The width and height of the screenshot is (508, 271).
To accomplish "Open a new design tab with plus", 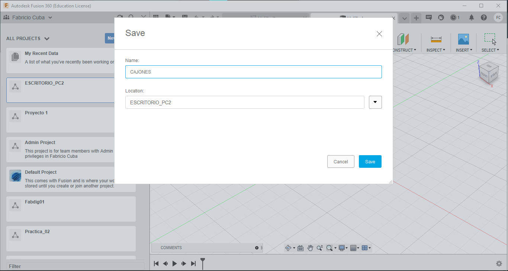I will pyautogui.click(x=416, y=18).
